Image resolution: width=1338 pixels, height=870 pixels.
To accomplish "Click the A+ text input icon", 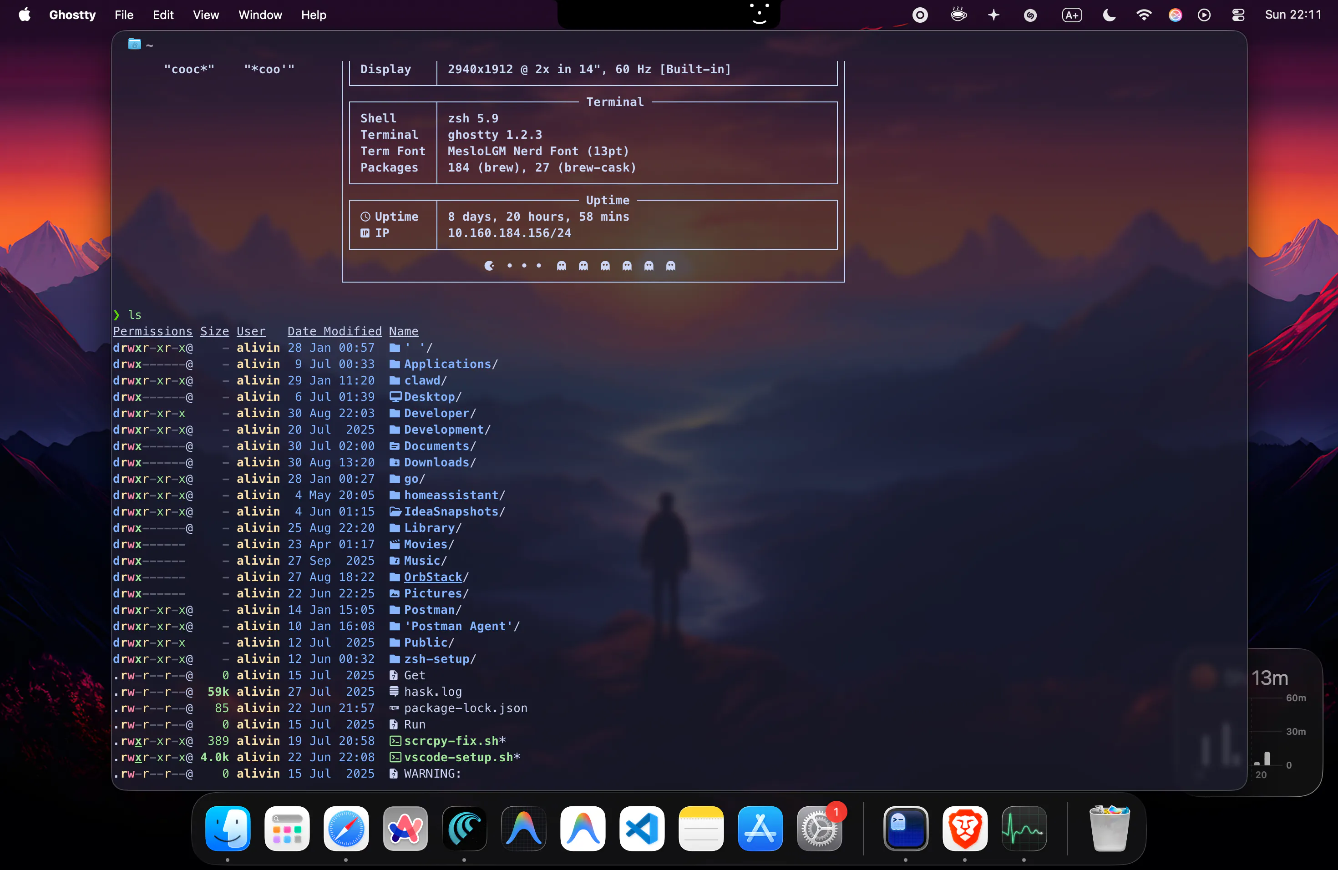I will coord(1071,15).
